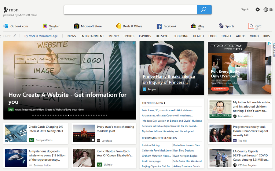275x171 pixels.
Task: Click the CBS Los Angeles eye icon
Action: click(x=235, y=165)
